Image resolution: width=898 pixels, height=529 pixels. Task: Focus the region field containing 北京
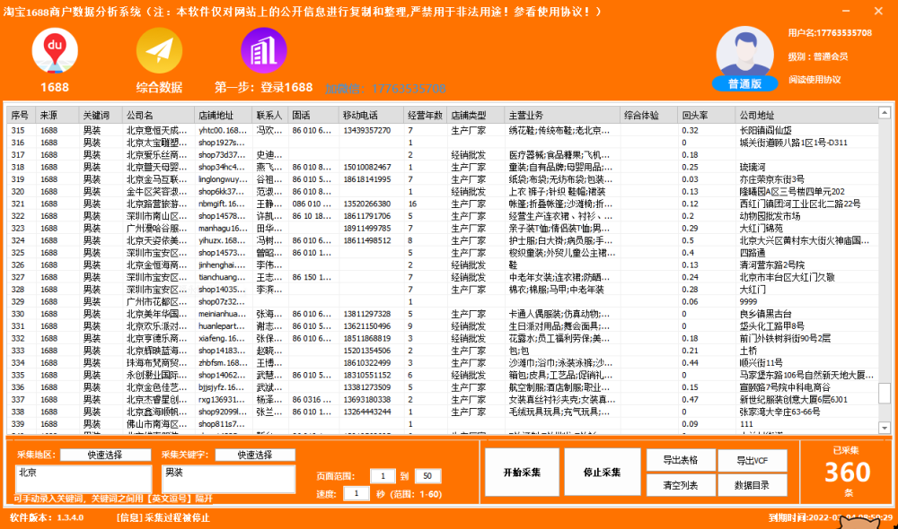(84, 480)
